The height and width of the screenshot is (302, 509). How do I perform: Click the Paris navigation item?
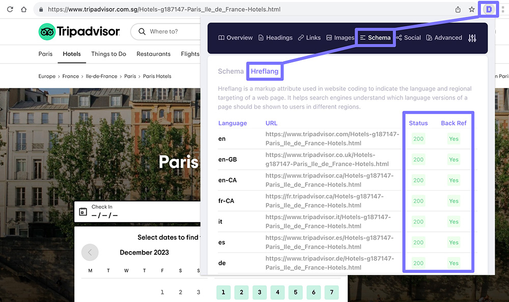(x=45, y=54)
